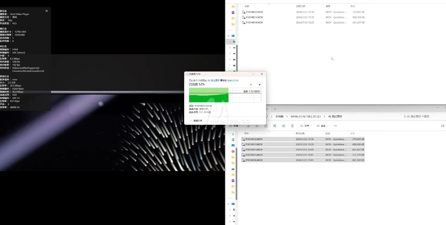Click 此电脑 in the address breadcrumb
This screenshot has height=225, width=446.
(279, 116)
